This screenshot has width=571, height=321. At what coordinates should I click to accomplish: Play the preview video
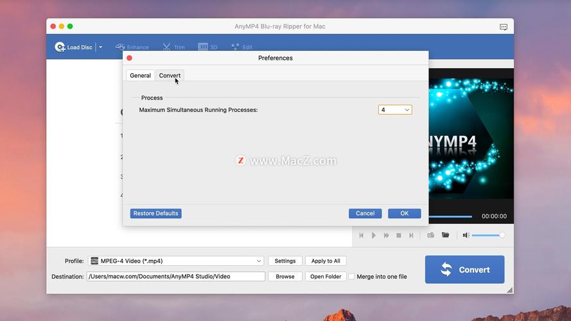pos(374,236)
